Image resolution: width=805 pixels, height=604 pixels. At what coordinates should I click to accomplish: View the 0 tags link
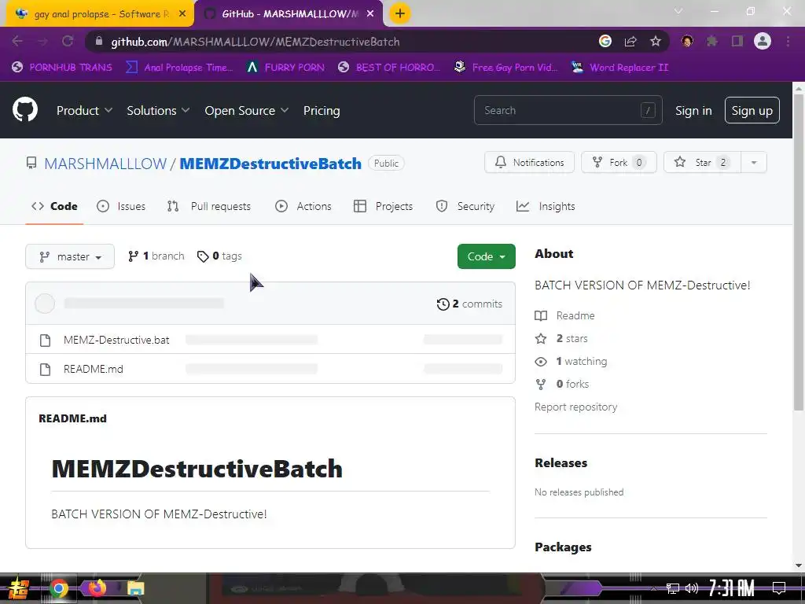point(220,256)
